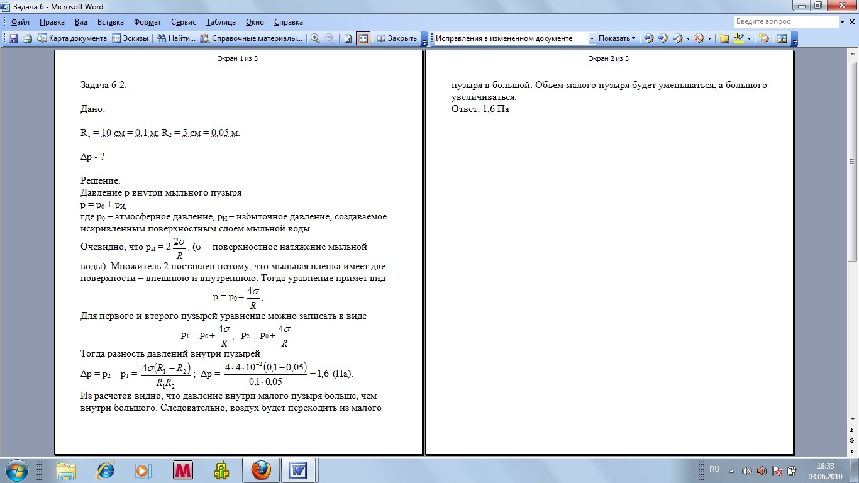Open the Сервис menu

pyautogui.click(x=183, y=22)
